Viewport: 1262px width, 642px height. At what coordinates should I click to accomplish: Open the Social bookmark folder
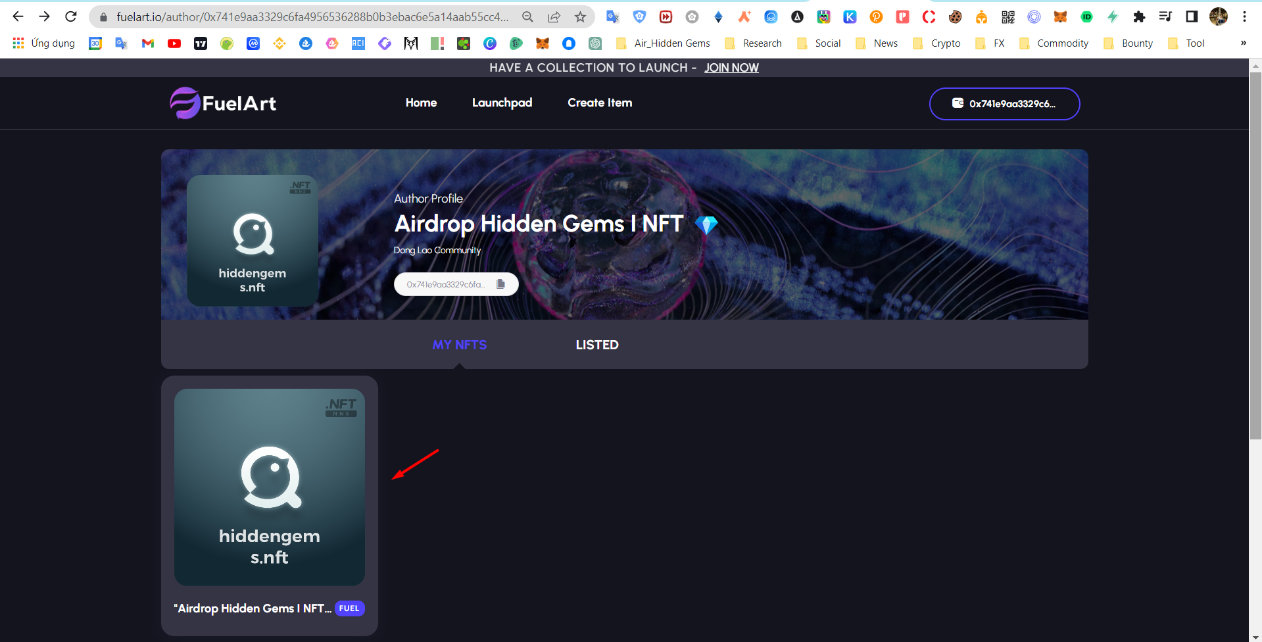819,43
